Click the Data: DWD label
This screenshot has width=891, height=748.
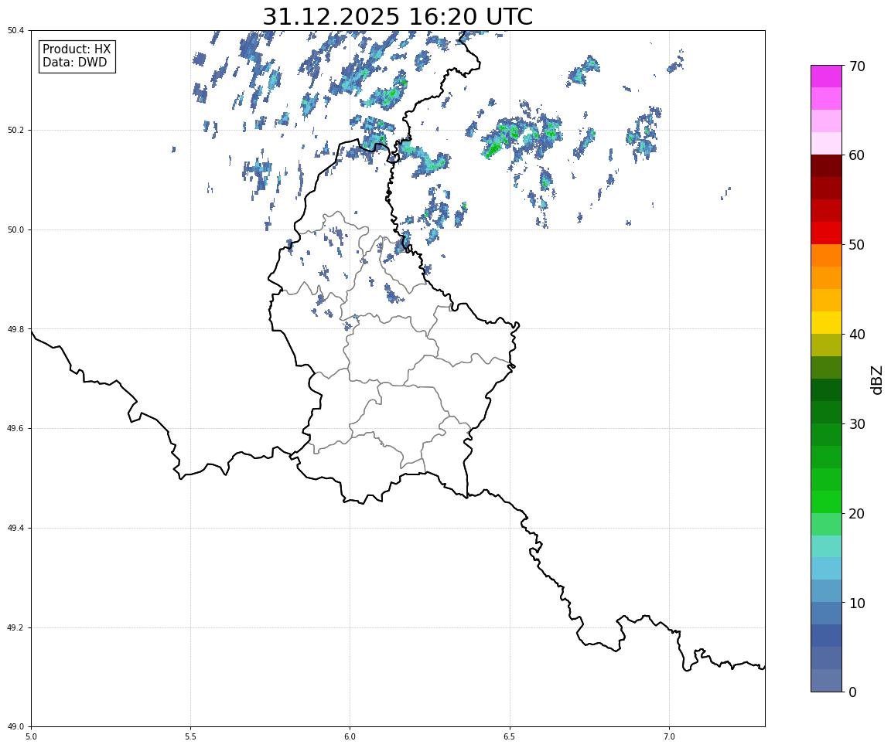coord(74,63)
